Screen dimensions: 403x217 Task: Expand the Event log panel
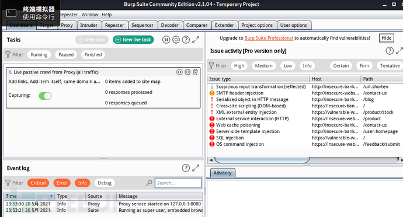[x=196, y=168]
